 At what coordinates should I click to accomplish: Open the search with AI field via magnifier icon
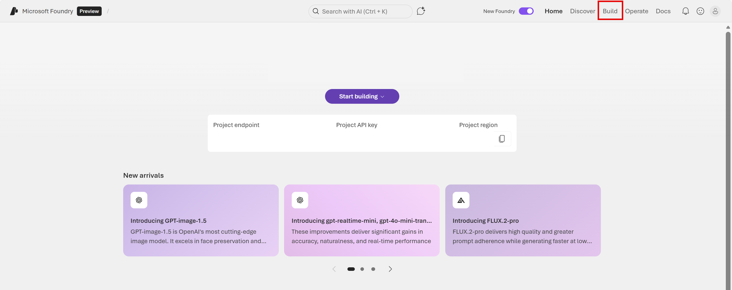point(316,11)
